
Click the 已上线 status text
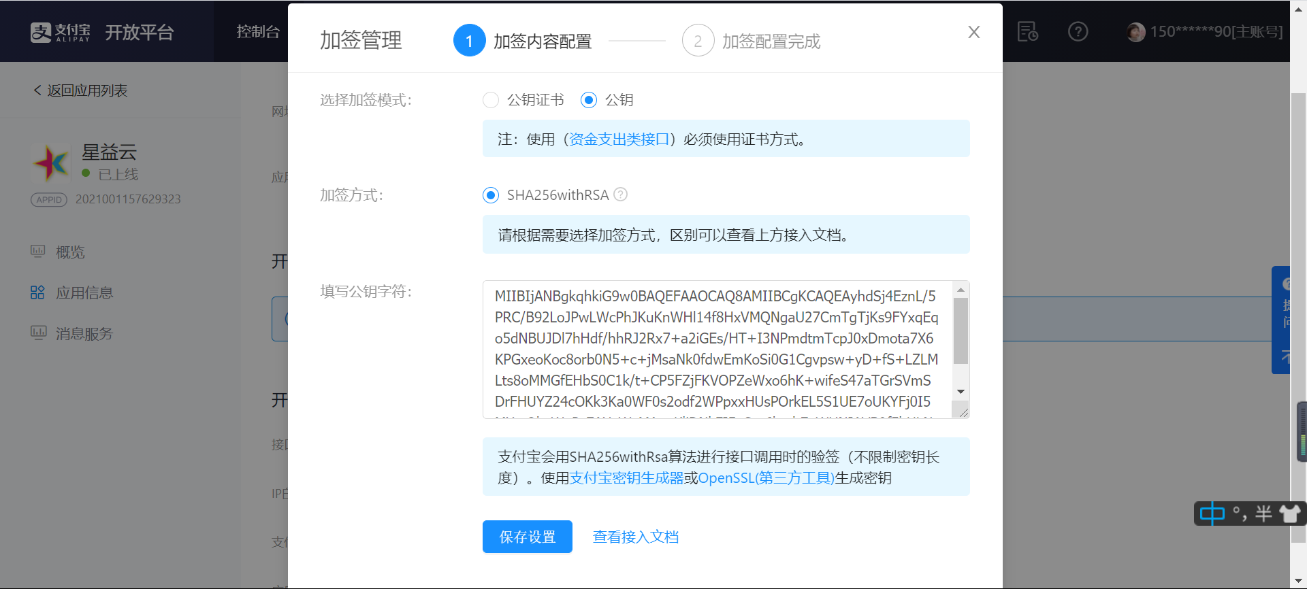[118, 175]
